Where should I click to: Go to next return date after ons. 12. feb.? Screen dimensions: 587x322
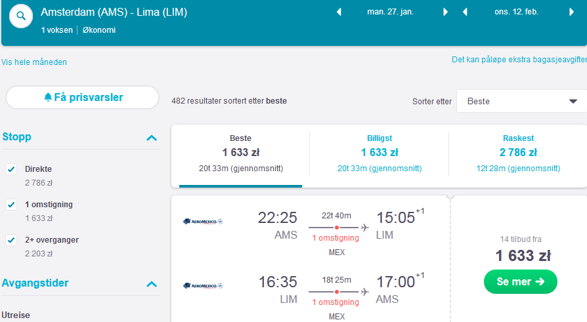[x=571, y=12]
